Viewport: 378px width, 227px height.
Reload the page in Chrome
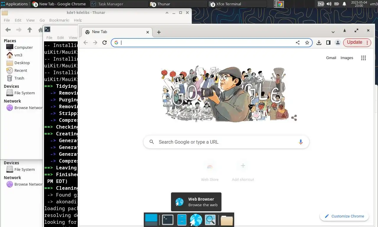[x=105, y=43]
